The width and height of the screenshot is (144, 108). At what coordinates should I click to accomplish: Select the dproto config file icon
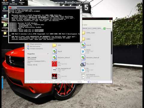tap(83, 51)
